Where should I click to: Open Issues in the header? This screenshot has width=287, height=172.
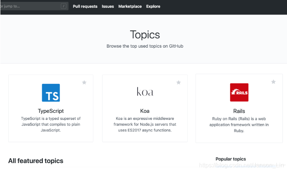point(108,6)
